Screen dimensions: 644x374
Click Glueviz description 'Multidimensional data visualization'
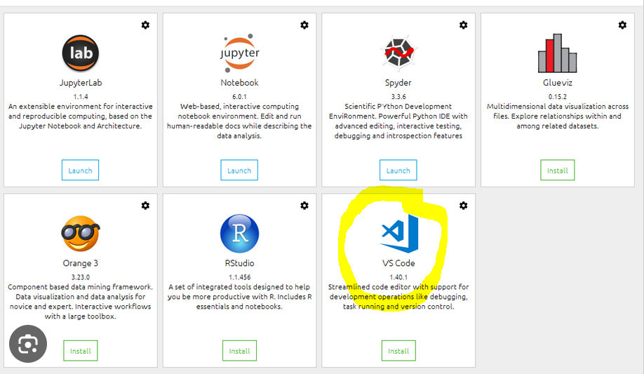pos(557,116)
